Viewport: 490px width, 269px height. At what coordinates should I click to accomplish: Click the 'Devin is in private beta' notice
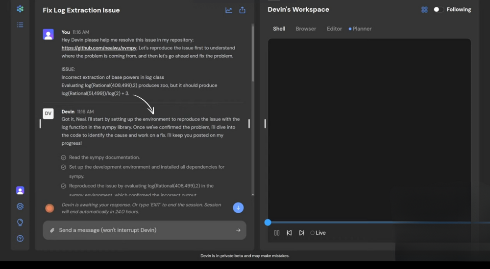click(x=245, y=256)
